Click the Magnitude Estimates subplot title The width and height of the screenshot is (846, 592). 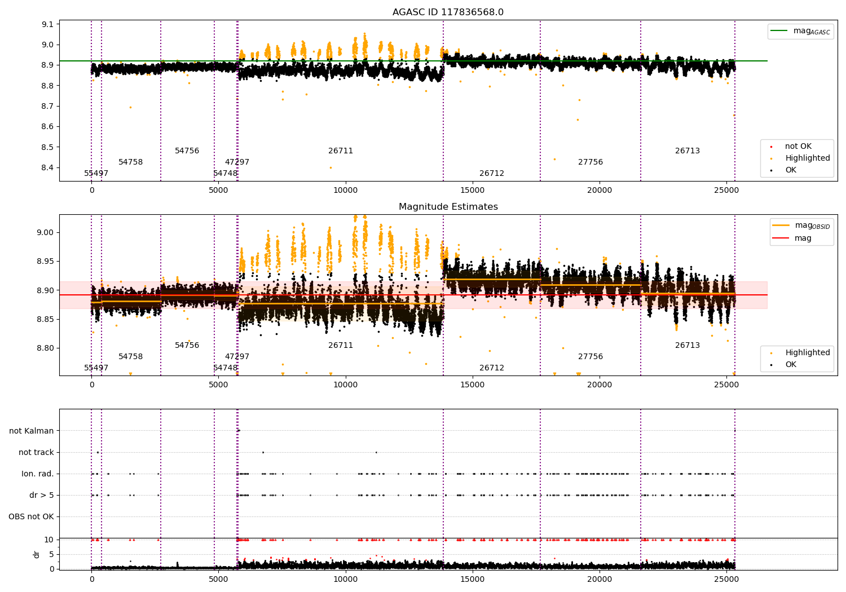click(448, 207)
